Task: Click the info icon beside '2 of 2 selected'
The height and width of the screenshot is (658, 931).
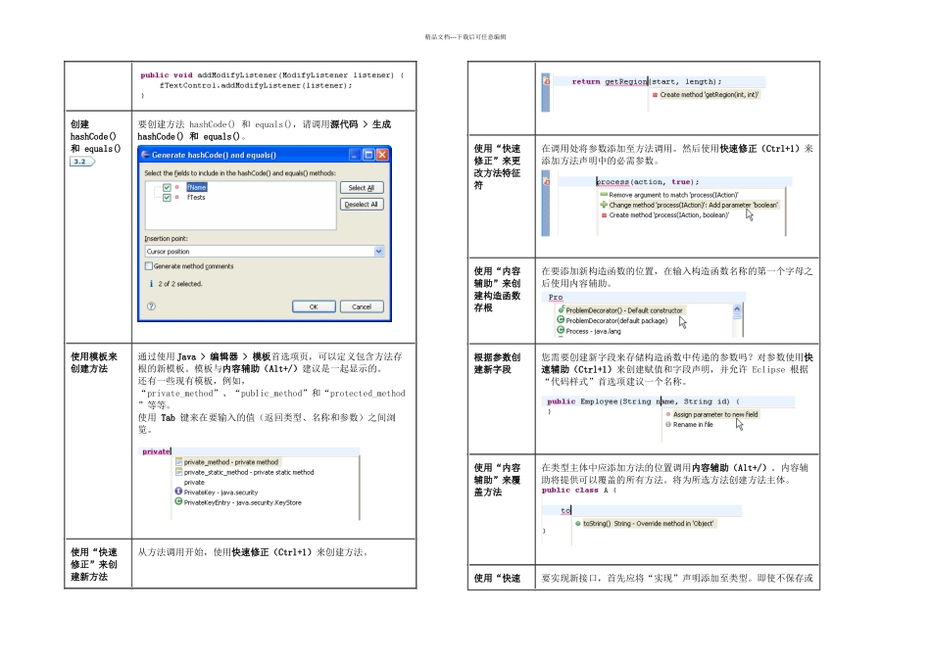Action: 151,284
